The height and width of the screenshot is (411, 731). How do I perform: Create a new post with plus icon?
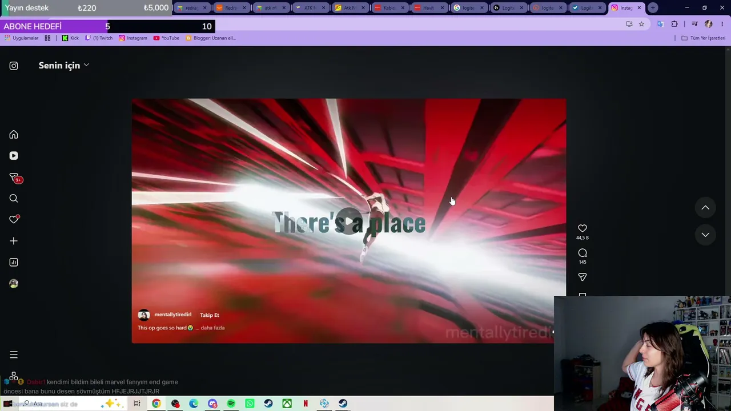pyautogui.click(x=14, y=241)
